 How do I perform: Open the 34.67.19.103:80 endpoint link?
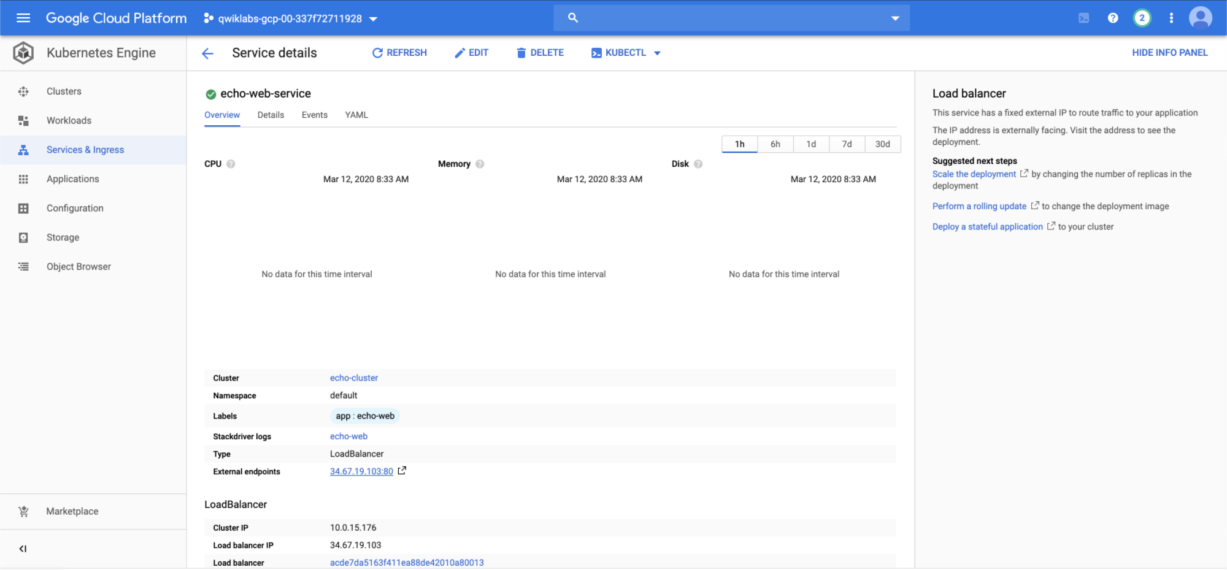[x=361, y=471]
